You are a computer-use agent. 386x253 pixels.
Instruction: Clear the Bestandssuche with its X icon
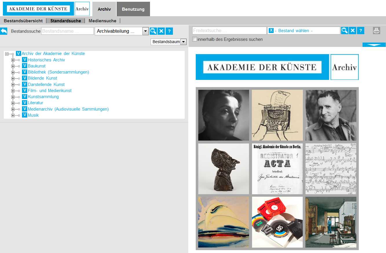click(x=161, y=31)
